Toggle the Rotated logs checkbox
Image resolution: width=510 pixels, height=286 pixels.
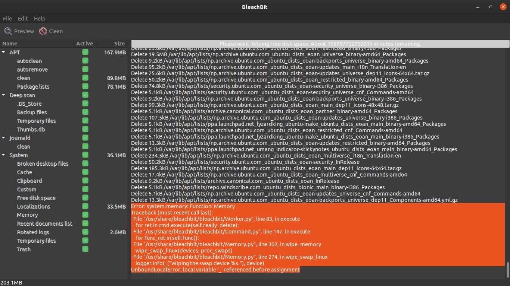pyautogui.click(x=85, y=232)
